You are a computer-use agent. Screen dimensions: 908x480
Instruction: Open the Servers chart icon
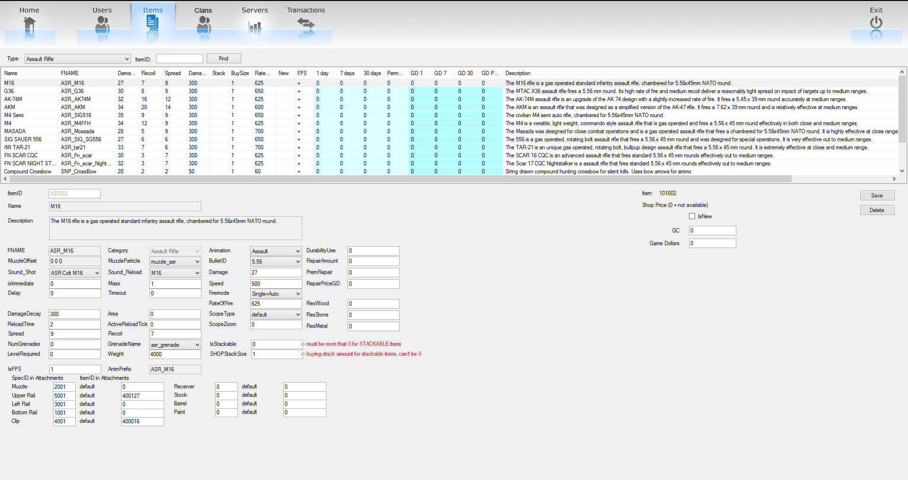tap(255, 26)
